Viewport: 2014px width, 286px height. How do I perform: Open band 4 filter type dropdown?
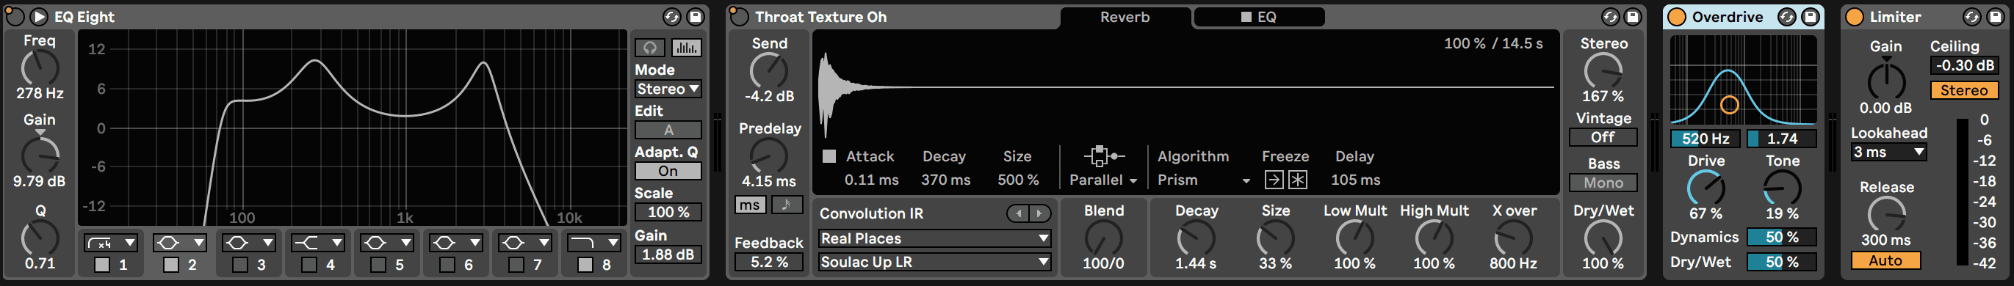click(318, 243)
